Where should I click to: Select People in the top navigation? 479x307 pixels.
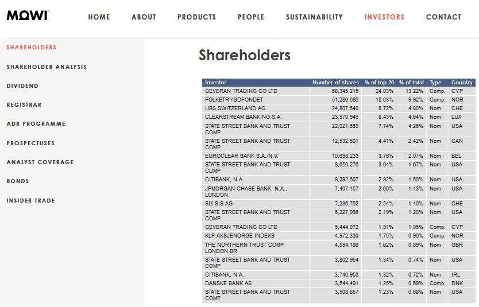(x=251, y=17)
